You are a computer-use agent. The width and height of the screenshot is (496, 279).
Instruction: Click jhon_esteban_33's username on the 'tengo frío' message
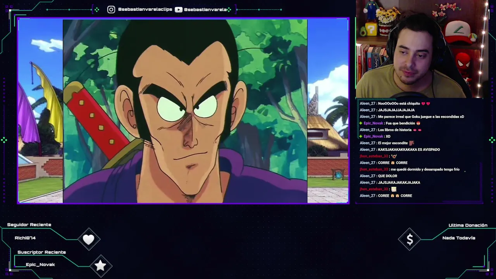(x=374, y=169)
